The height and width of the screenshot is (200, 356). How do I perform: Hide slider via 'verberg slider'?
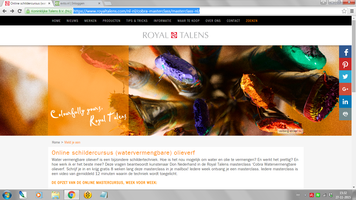coord(290,131)
